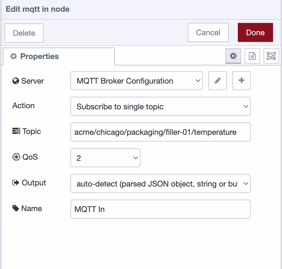Screen dimensions: 282x269
Task: Add a new broker with the plus icon
Action: pos(241,81)
